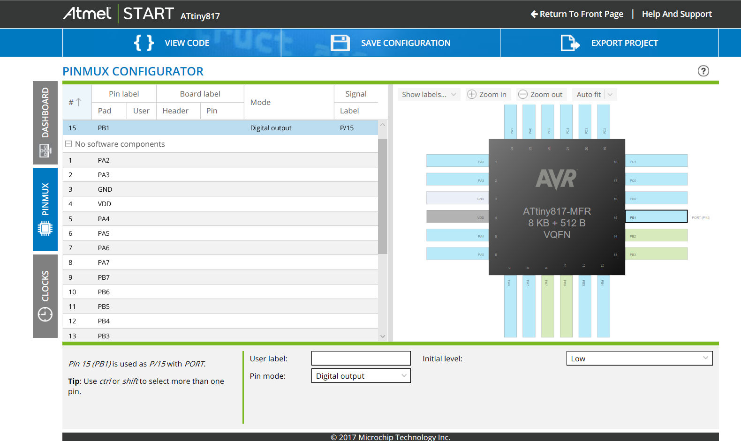Select the GND row in pin table

pyautogui.click(x=220, y=189)
